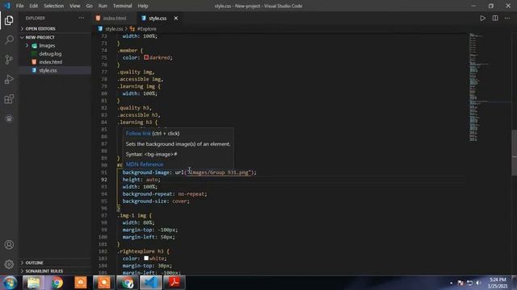Click the VS Code logo icon
Screen dimensions: 517x290
click(7, 6)
